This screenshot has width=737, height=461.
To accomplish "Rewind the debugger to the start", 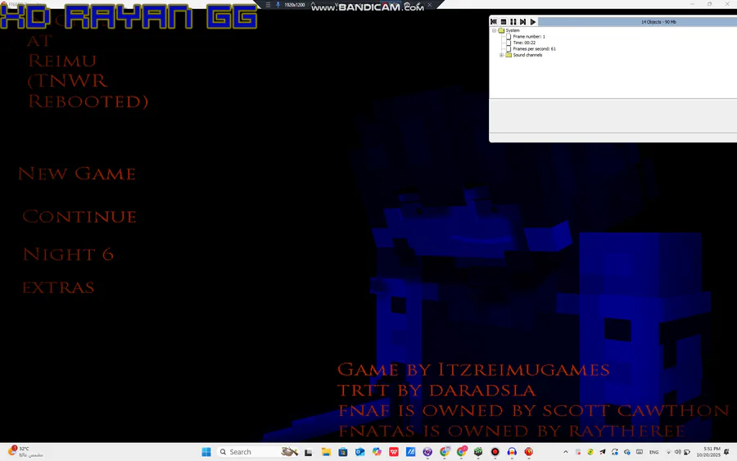I will (x=494, y=21).
